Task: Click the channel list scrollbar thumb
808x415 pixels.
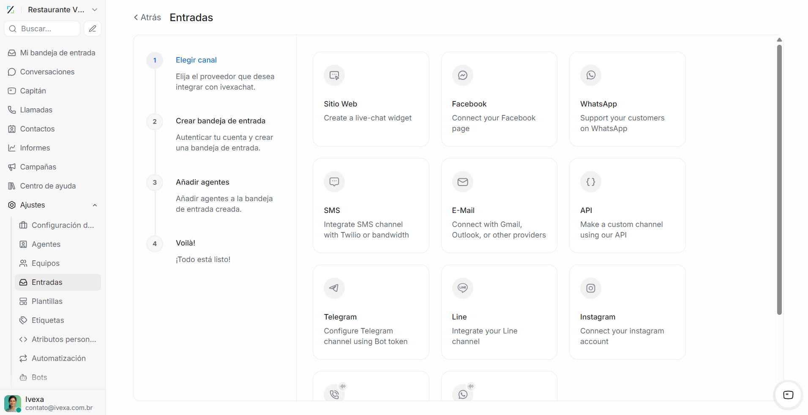Action: coord(779,180)
